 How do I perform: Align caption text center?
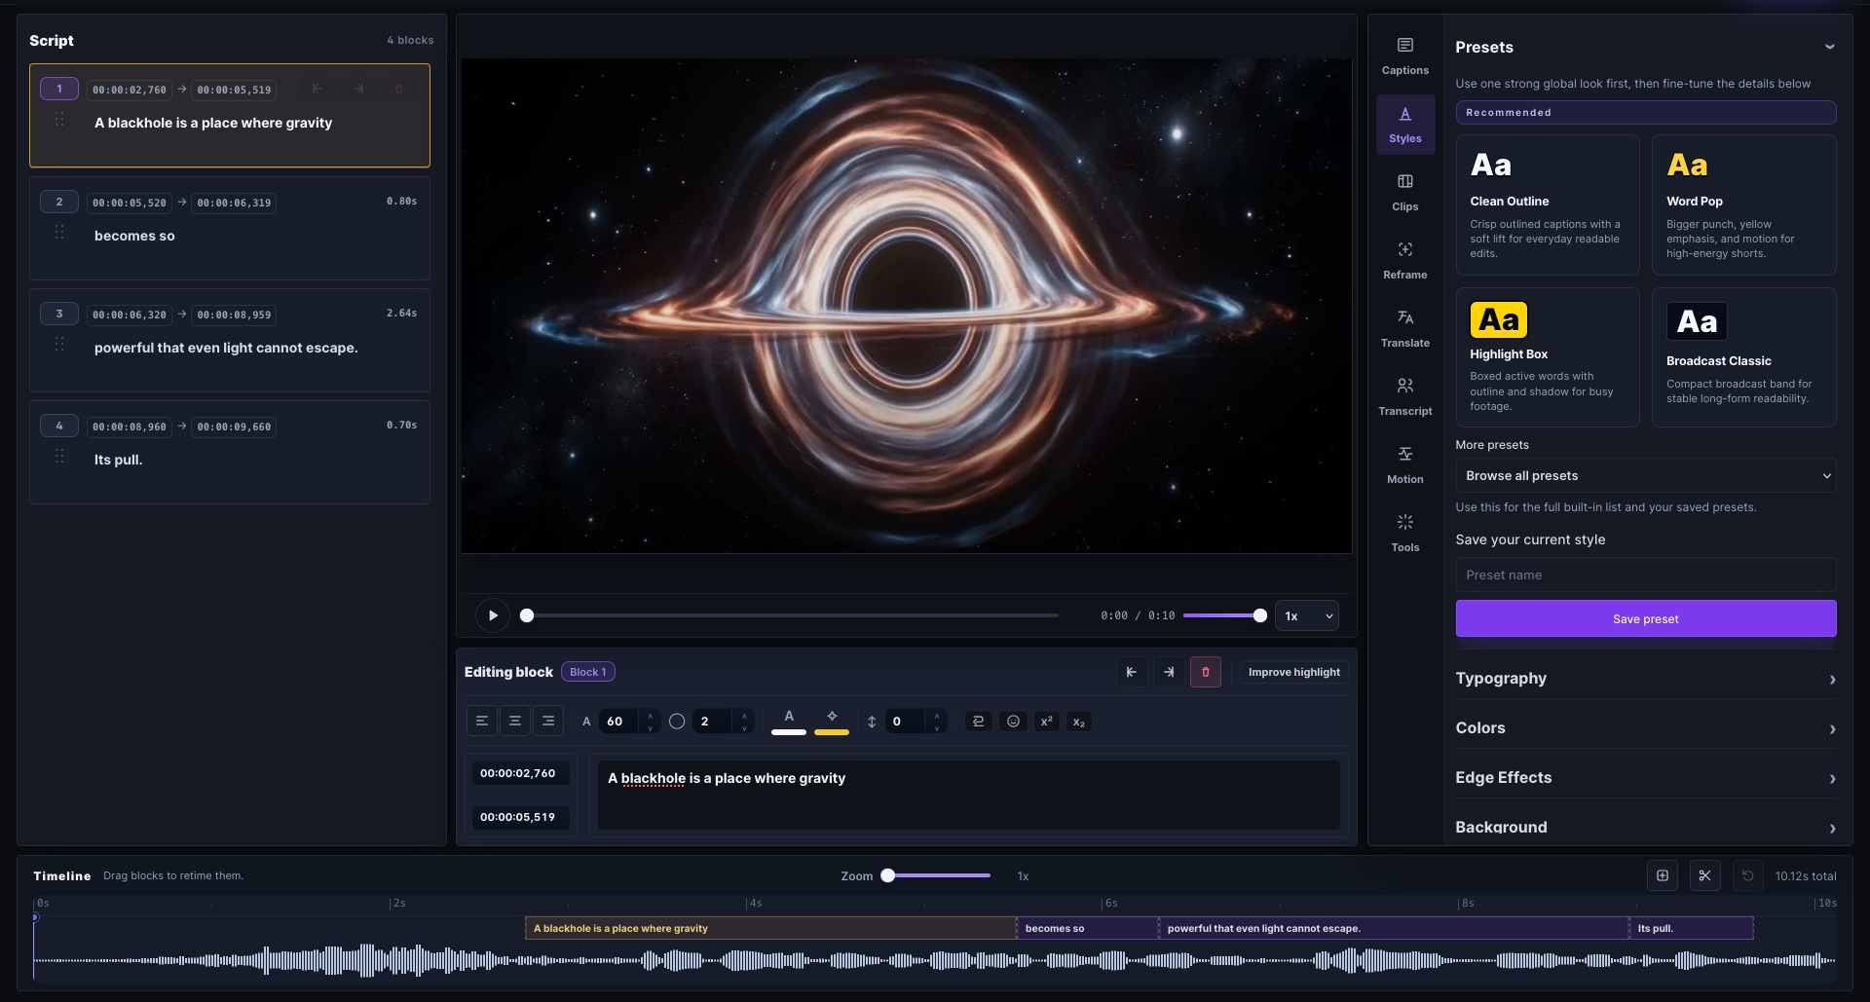[514, 722]
